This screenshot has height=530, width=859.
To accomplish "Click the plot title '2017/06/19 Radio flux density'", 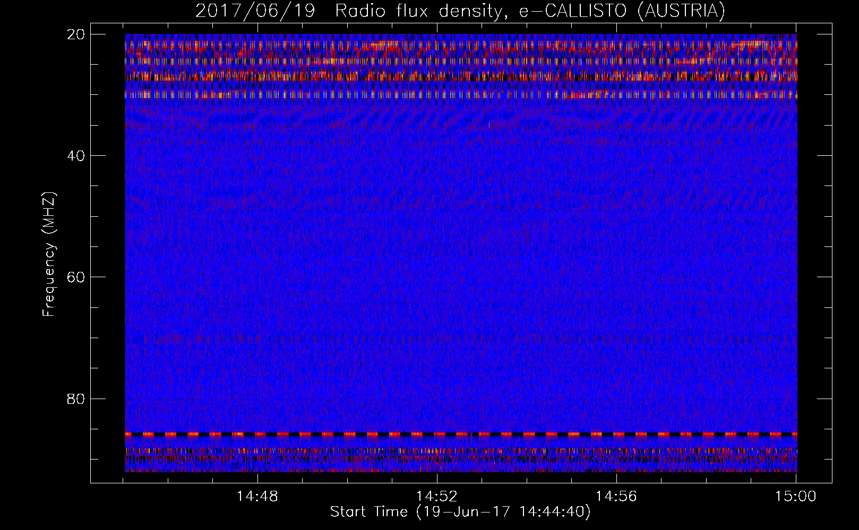I will (460, 11).
